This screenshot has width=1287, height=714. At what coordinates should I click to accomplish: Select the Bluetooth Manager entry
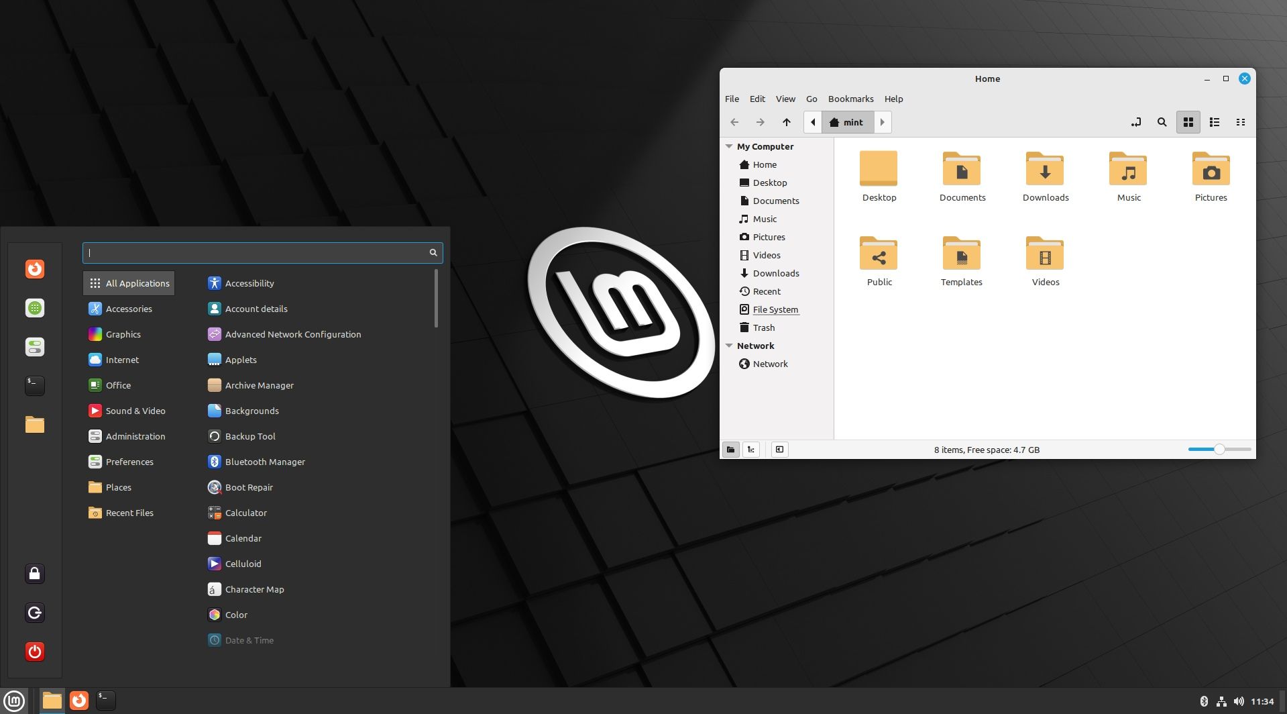[264, 462]
